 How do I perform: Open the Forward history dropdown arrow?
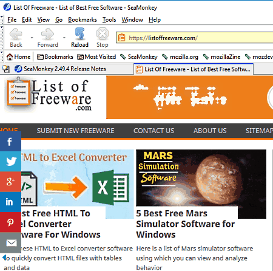click(64, 38)
